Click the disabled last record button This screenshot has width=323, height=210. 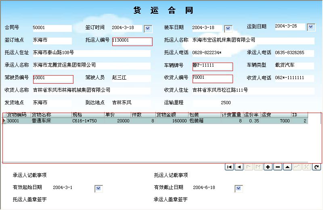point(258,167)
